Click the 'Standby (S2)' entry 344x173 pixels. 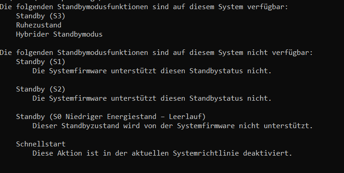[41, 89]
